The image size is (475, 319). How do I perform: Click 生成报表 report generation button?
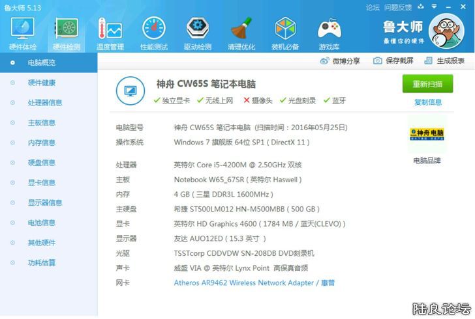click(x=444, y=61)
